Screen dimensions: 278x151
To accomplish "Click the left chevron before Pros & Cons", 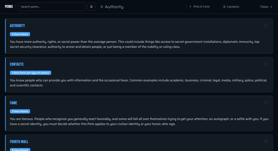I will (x=190, y=7).
